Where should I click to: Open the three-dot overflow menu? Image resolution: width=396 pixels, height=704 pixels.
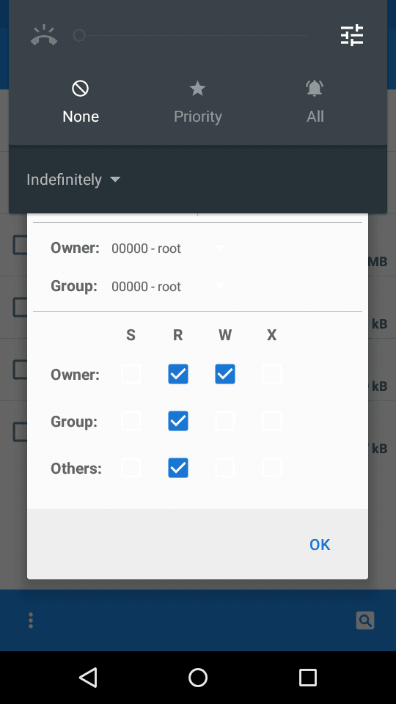tap(31, 620)
